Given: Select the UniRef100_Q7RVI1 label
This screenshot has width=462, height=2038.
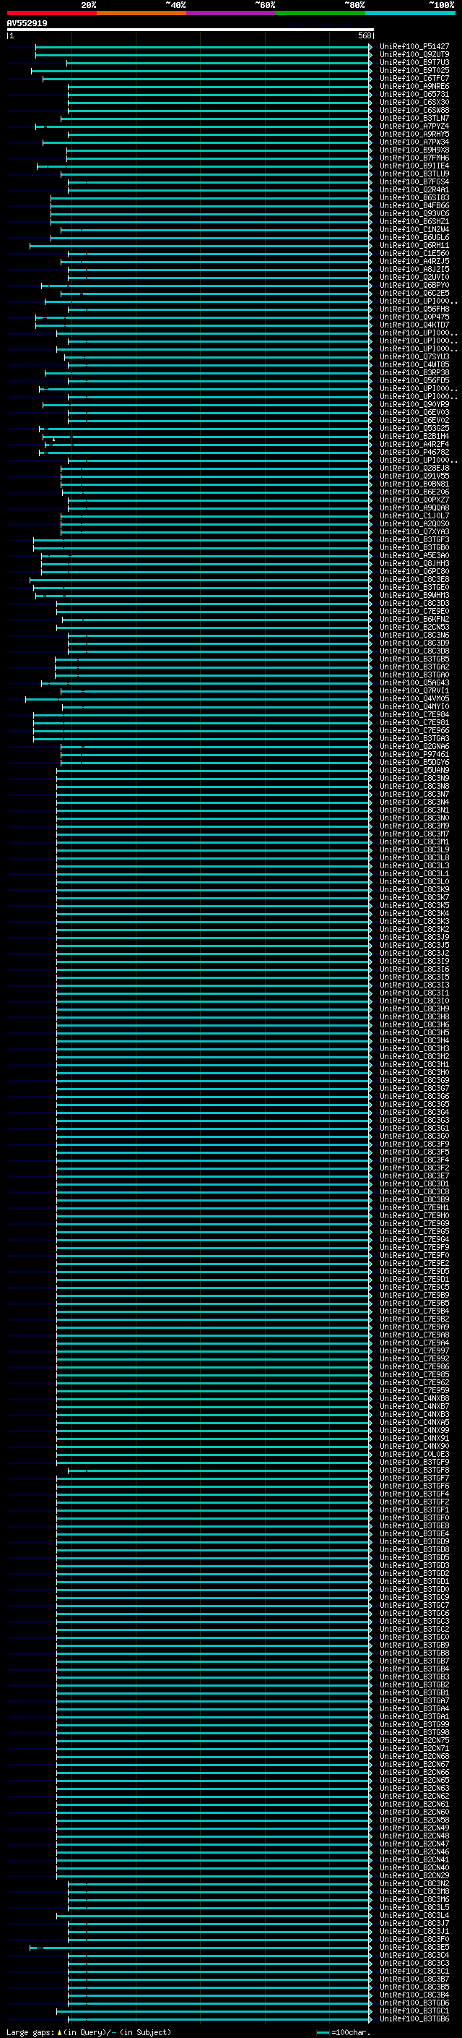Looking at the screenshot, I should 414,690.
